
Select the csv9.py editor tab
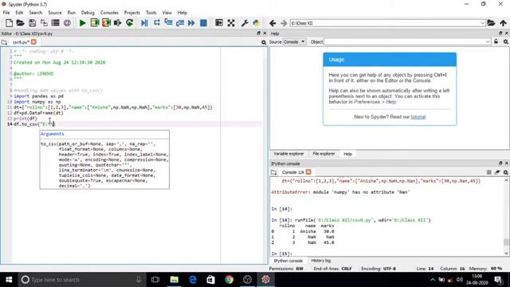tap(21, 42)
